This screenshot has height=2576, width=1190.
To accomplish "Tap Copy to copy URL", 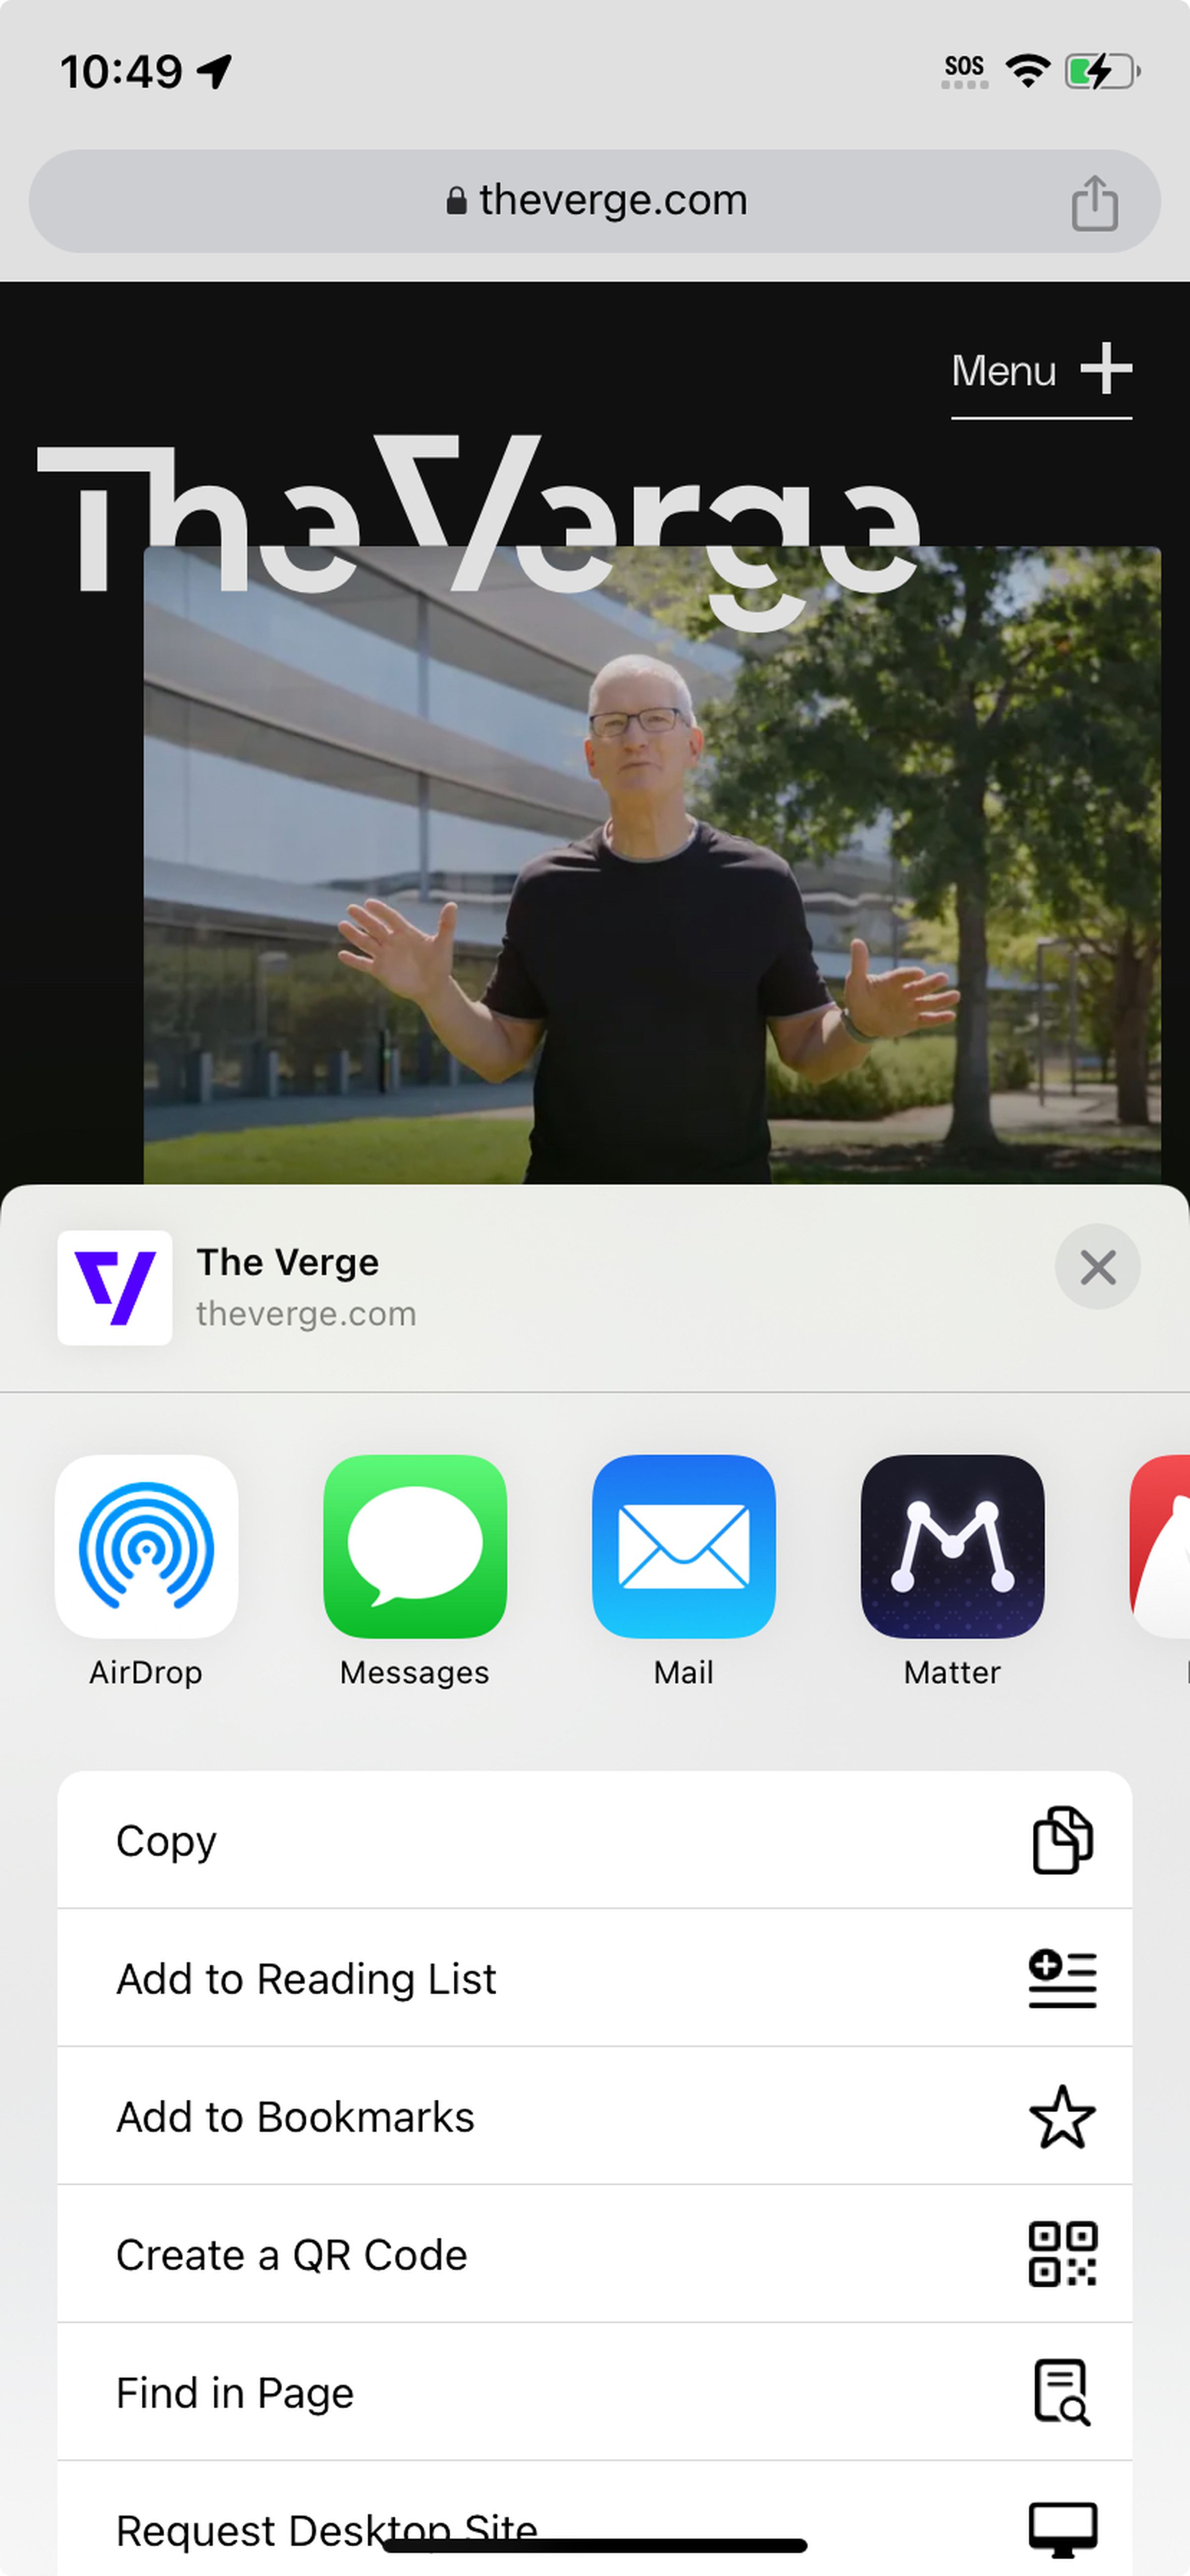I will 594,1840.
